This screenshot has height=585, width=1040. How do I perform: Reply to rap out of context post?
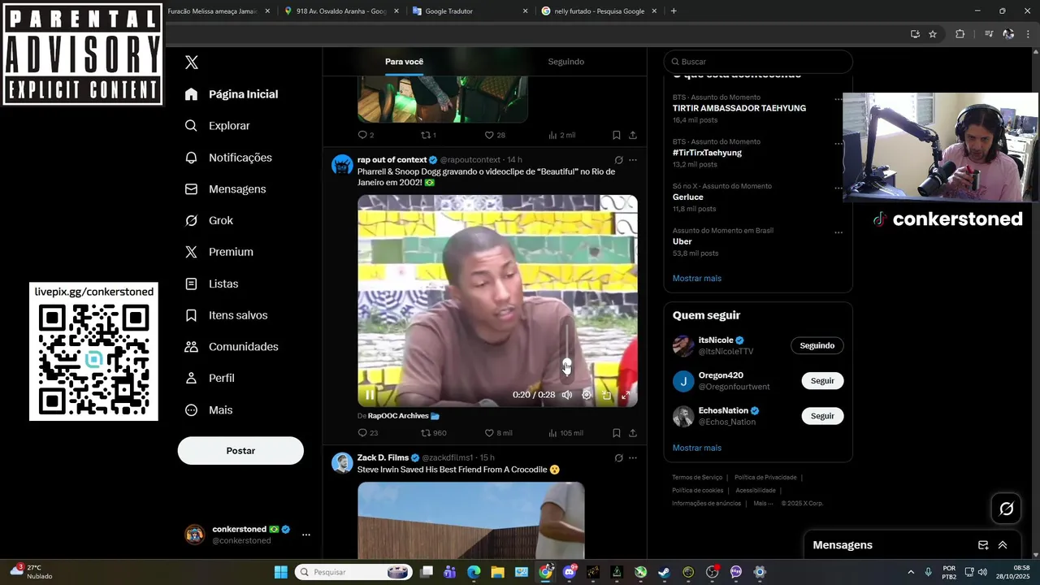coord(367,433)
